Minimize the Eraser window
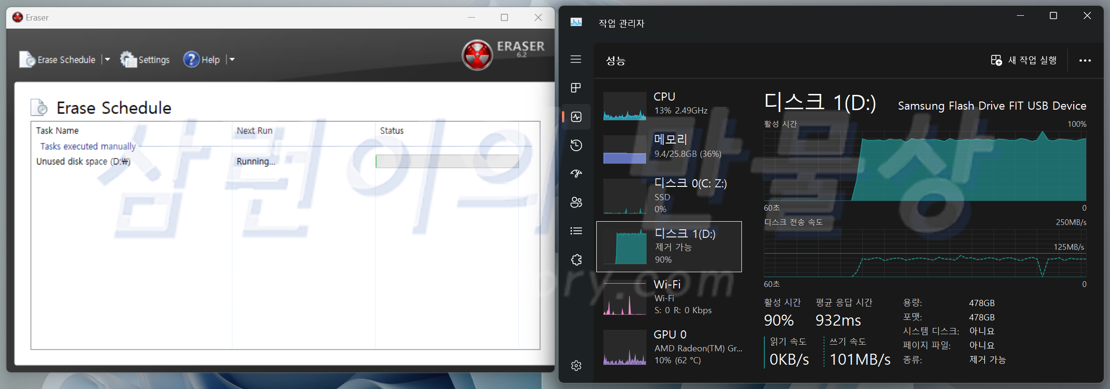 [x=471, y=18]
